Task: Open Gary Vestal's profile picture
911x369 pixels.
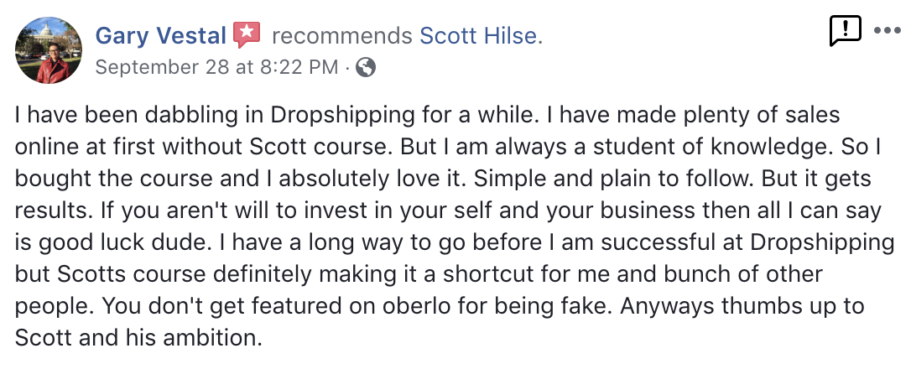Action: point(49,50)
